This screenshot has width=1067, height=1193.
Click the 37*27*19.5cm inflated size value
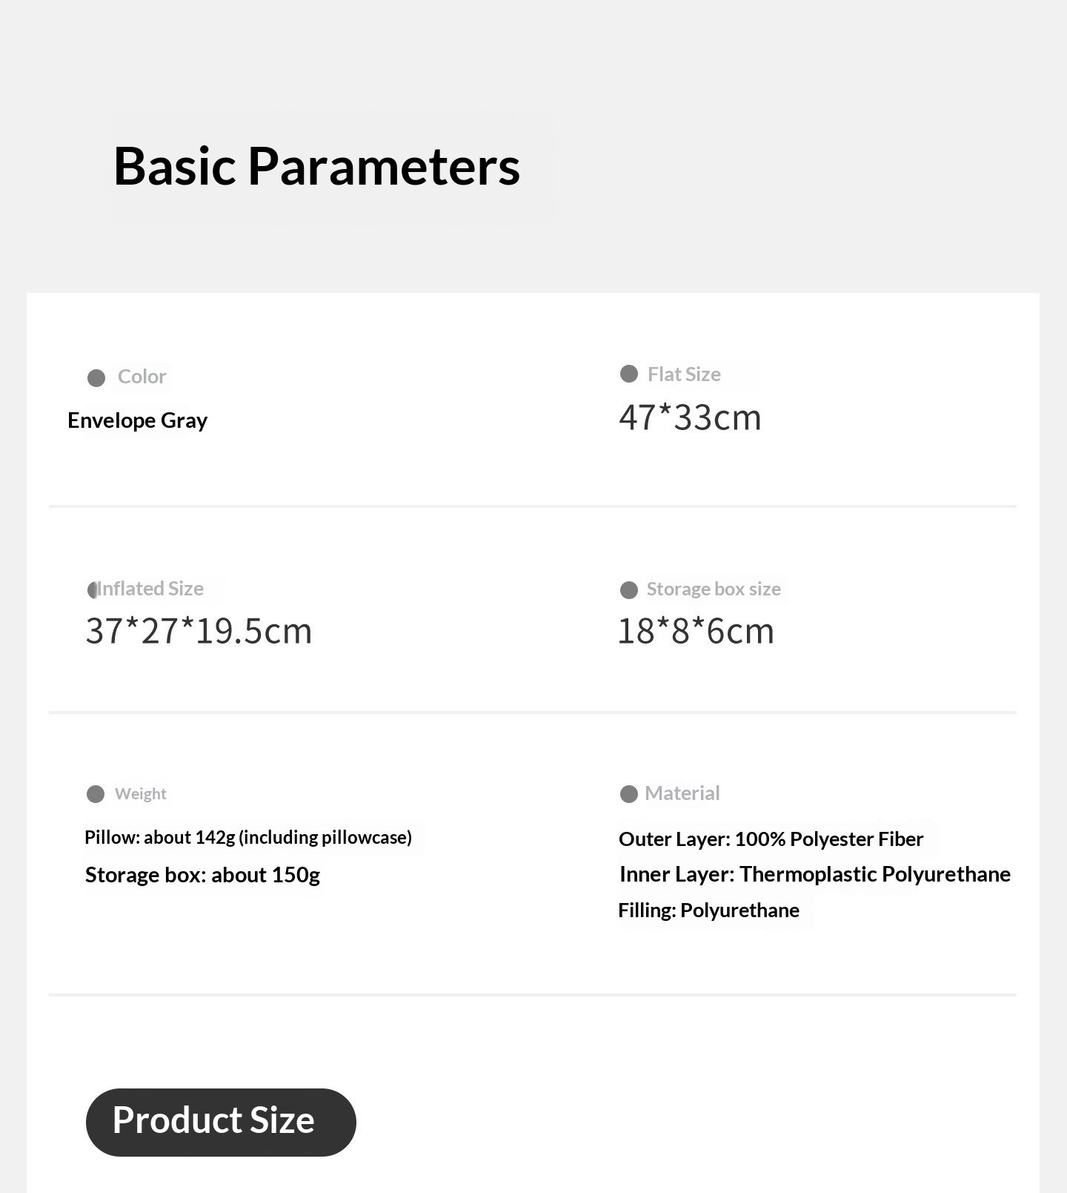(x=199, y=631)
